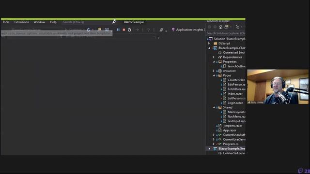
Task: Collapse the BlazorExample.Ser project arrow
Action: point(209,148)
